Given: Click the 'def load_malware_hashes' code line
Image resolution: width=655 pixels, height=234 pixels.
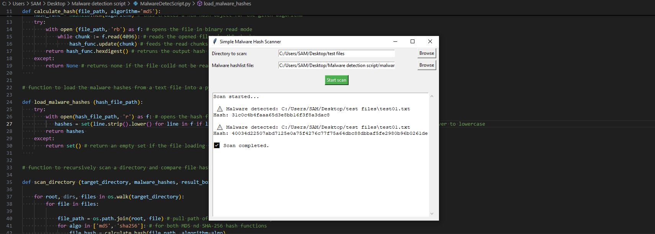Looking at the screenshot, I should (x=82, y=102).
